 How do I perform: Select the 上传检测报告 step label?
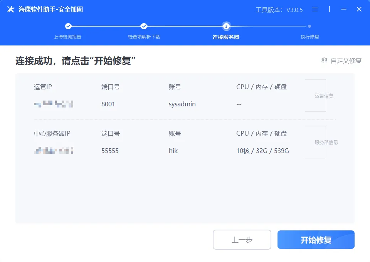[x=67, y=37]
